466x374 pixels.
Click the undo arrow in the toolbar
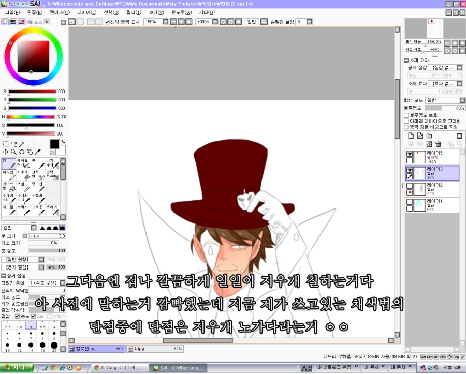coord(72,22)
